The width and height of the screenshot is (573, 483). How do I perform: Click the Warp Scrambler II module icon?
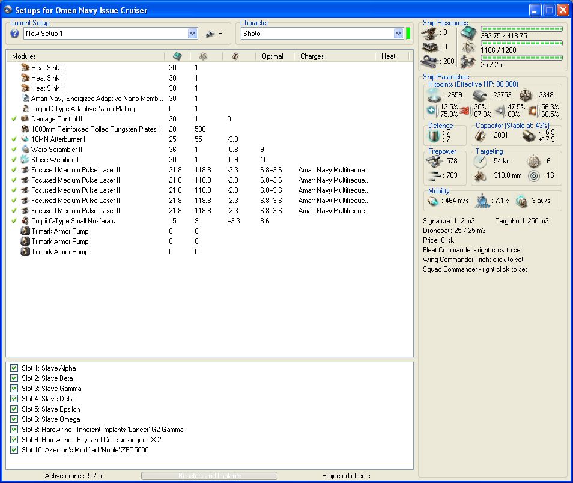pos(25,150)
